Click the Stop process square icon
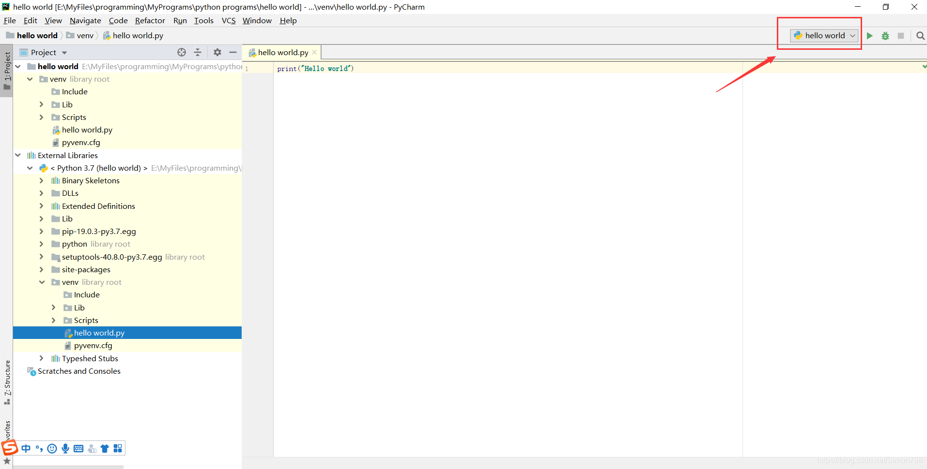 901,36
